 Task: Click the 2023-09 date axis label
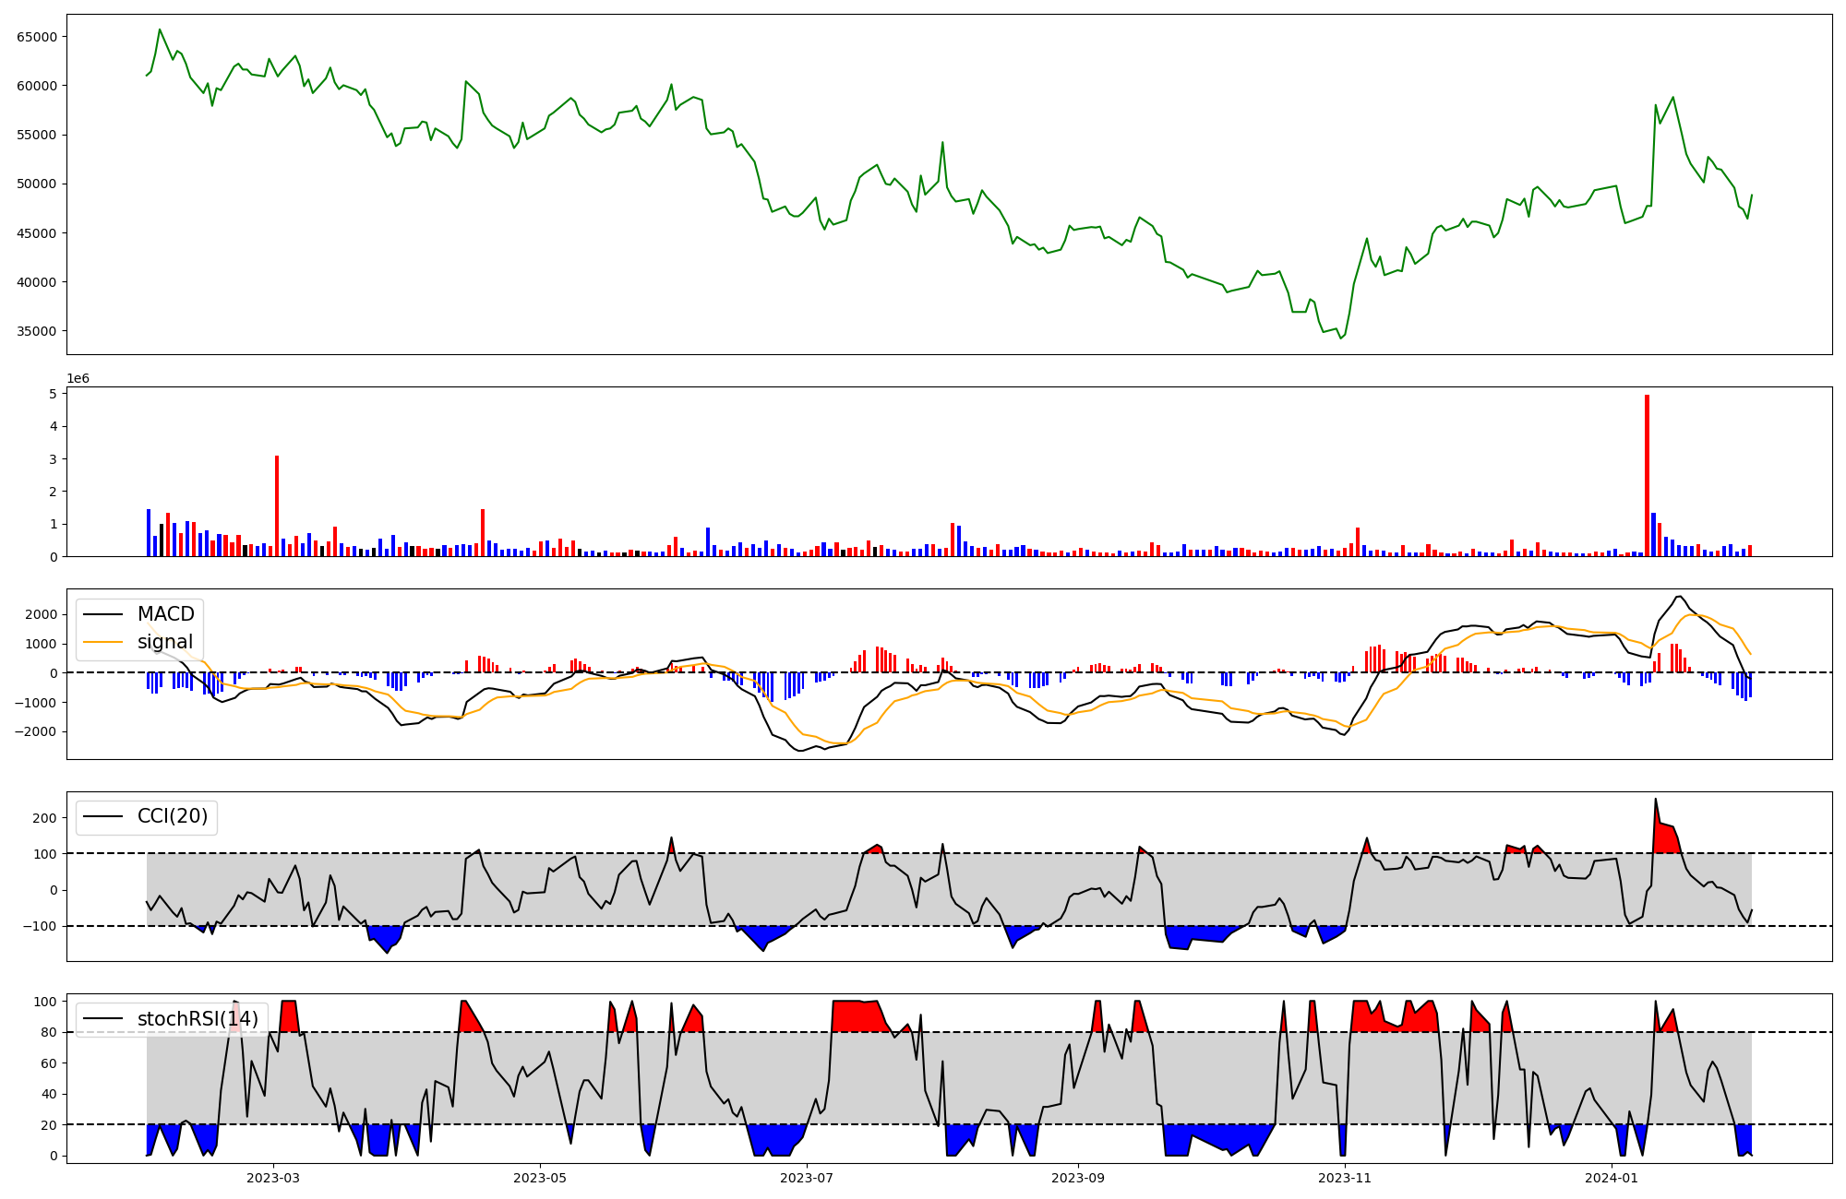tap(1078, 1178)
